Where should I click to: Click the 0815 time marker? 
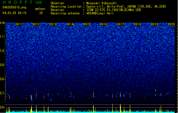click(87, 24)
